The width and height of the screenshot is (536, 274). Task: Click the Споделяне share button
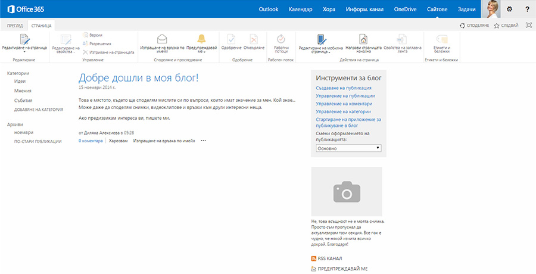(474, 26)
